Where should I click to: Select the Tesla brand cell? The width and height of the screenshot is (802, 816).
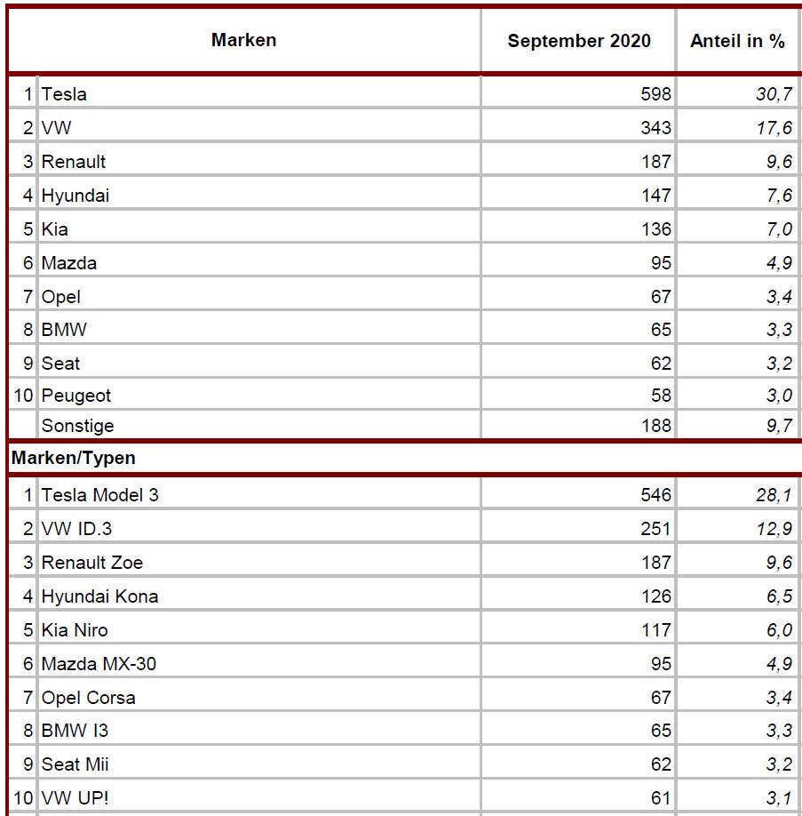click(x=64, y=93)
